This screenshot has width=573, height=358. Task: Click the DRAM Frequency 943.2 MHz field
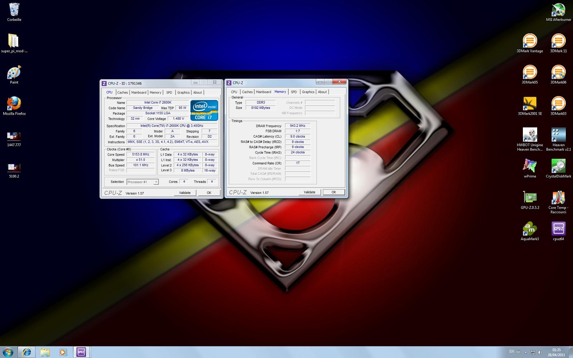click(298, 126)
